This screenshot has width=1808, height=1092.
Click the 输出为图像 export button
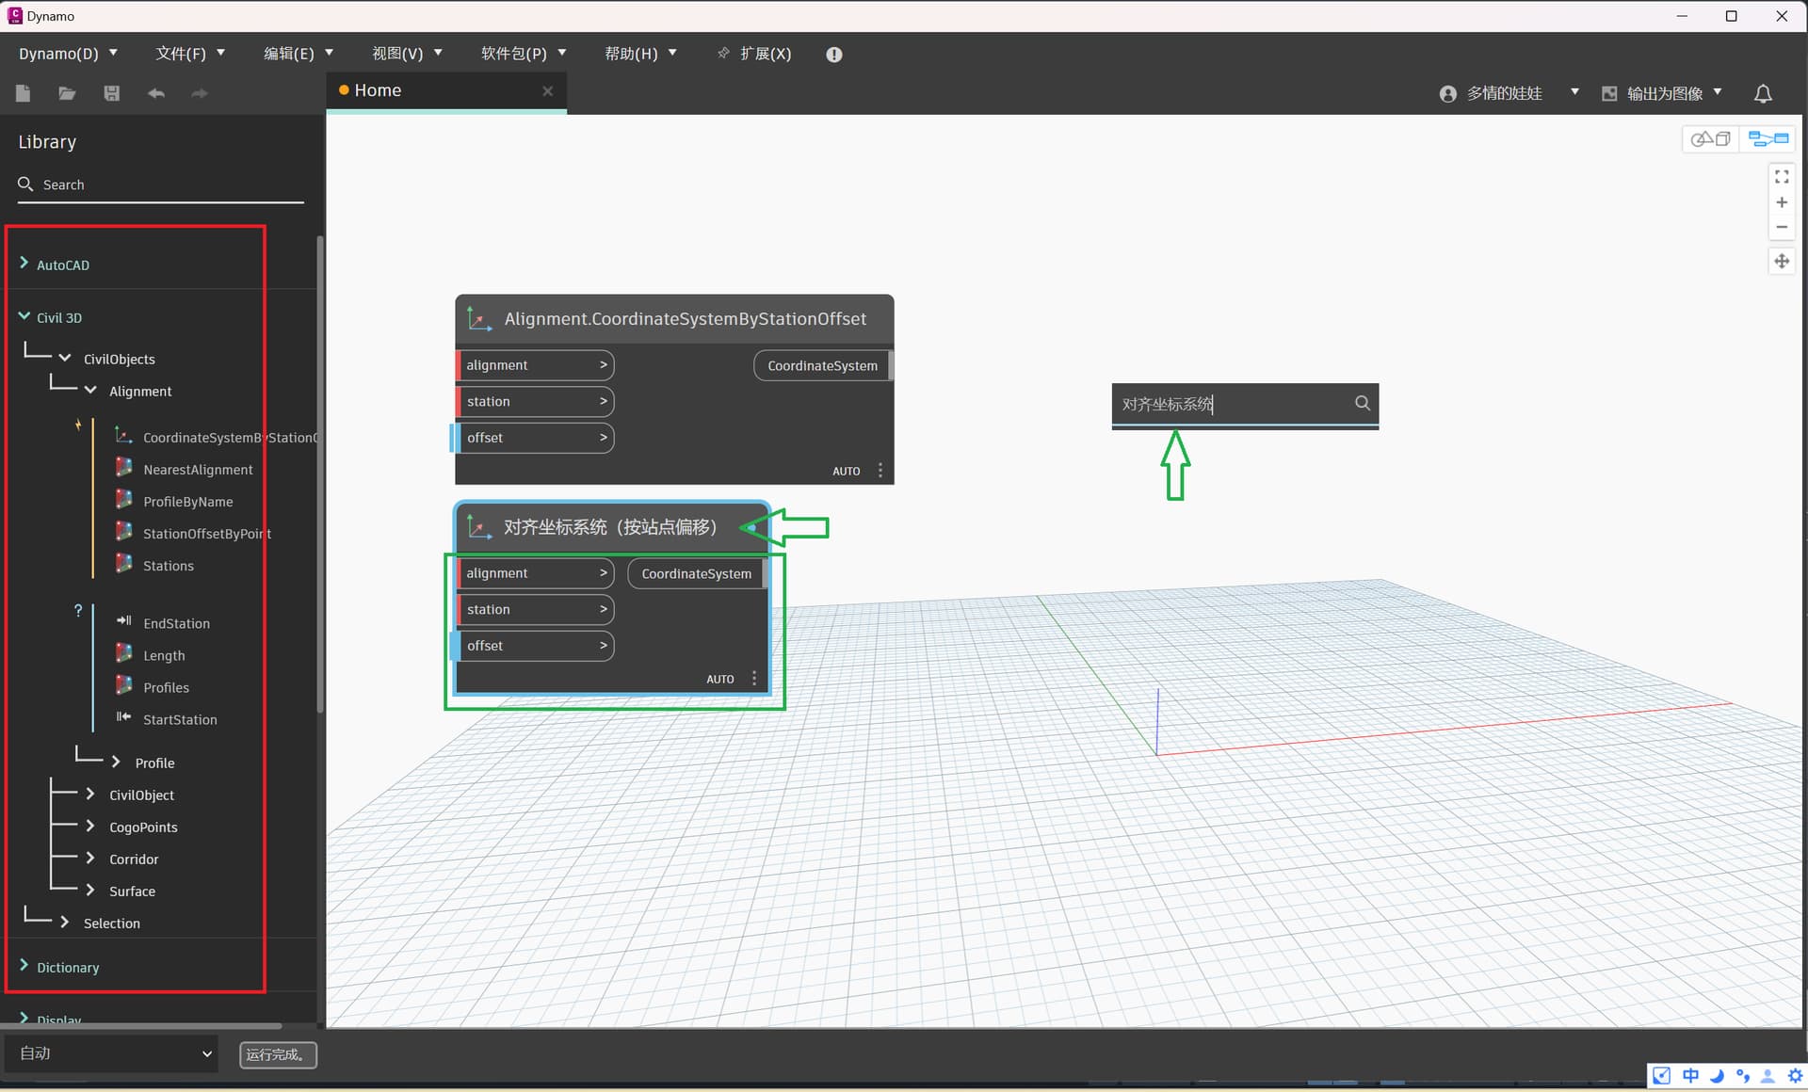pyautogui.click(x=1663, y=93)
